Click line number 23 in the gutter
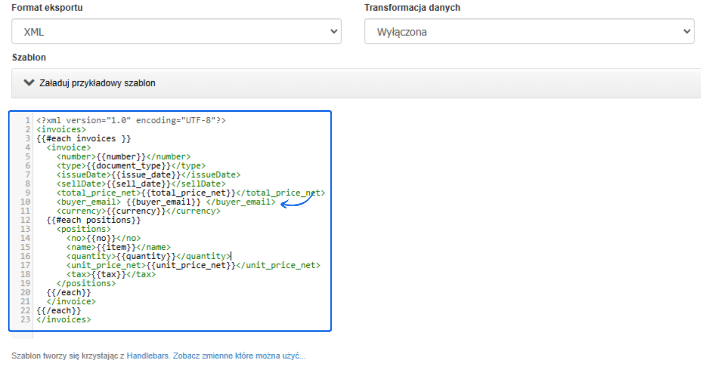The height and width of the screenshot is (365, 702). coord(25,320)
